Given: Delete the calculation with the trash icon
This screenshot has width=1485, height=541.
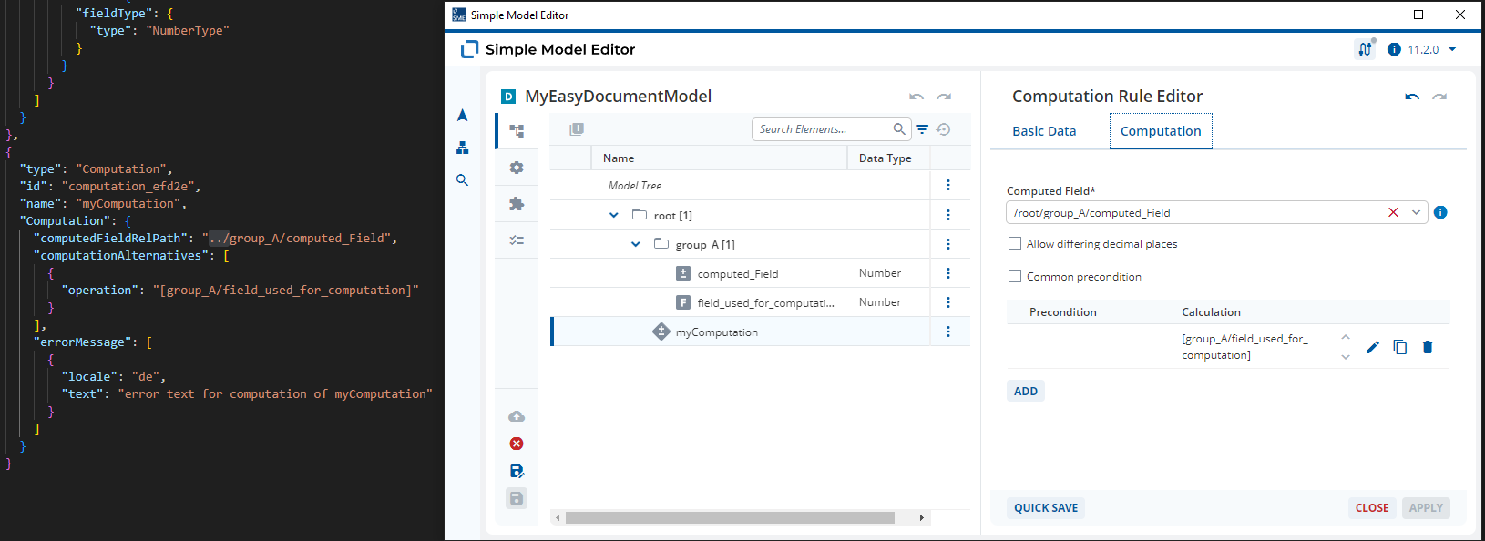Looking at the screenshot, I should click(x=1428, y=347).
